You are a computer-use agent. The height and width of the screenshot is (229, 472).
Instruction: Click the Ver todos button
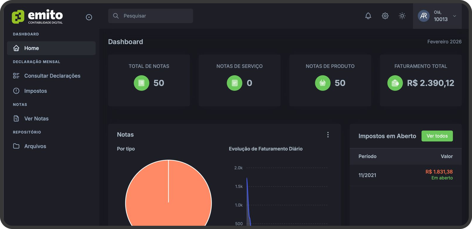click(x=437, y=136)
